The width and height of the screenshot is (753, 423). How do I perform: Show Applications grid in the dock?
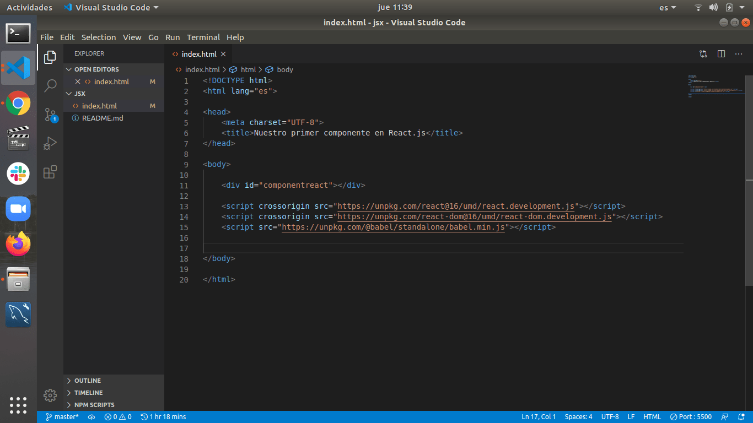click(18, 405)
